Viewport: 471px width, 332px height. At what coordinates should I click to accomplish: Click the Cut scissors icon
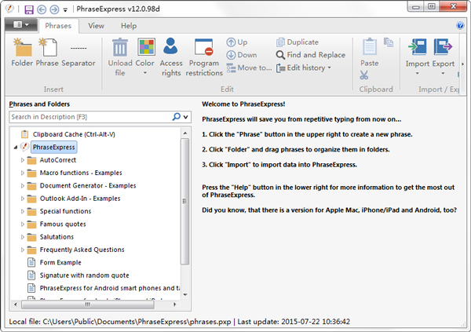pos(363,75)
